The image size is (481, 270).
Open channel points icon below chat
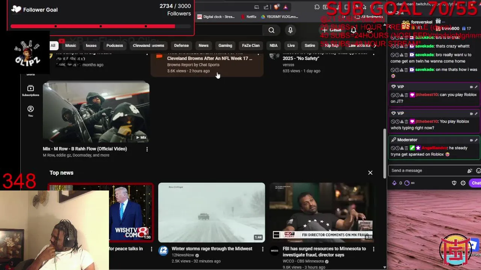pyautogui.click(x=407, y=183)
